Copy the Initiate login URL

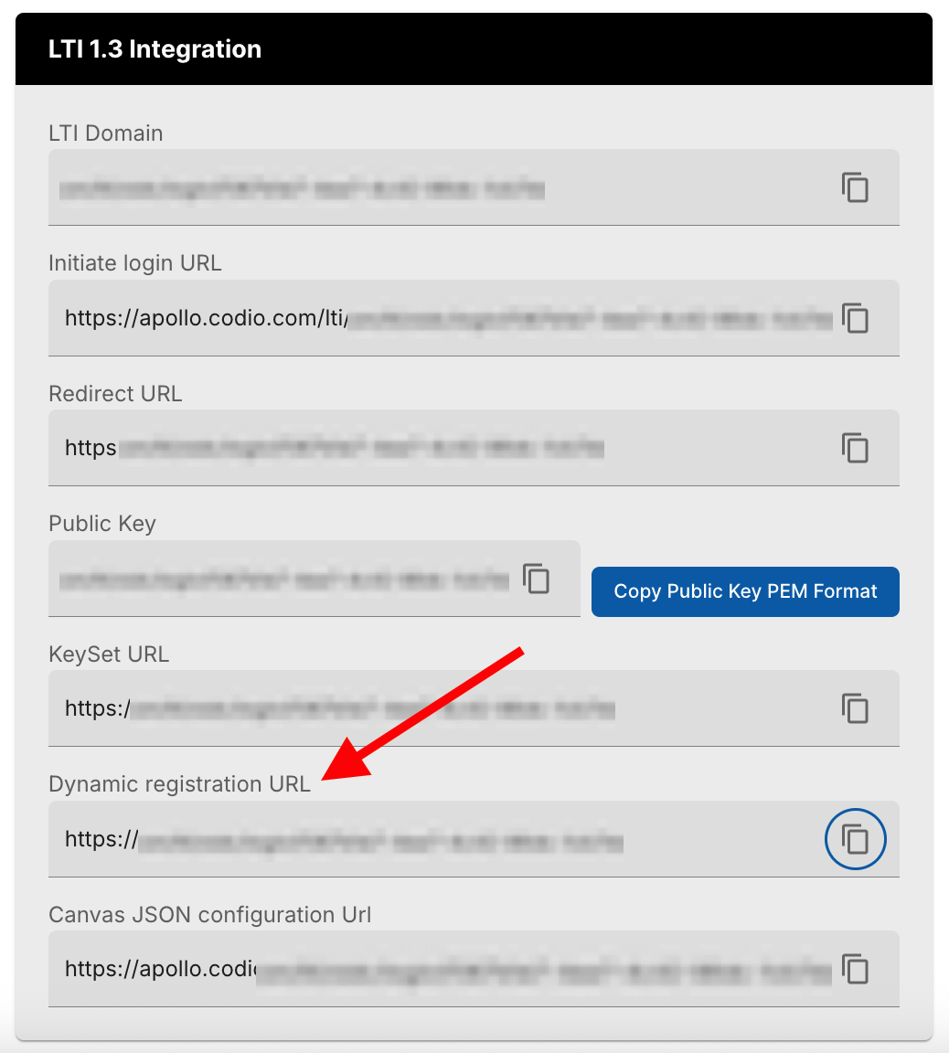point(855,318)
